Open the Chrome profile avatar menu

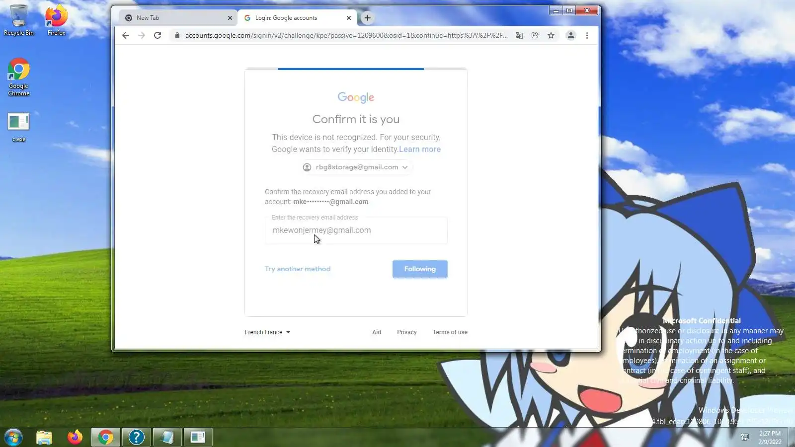571,35
